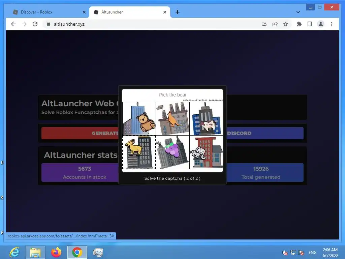
Task: Open File Explorer from the taskbar
Action: click(35, 252)
